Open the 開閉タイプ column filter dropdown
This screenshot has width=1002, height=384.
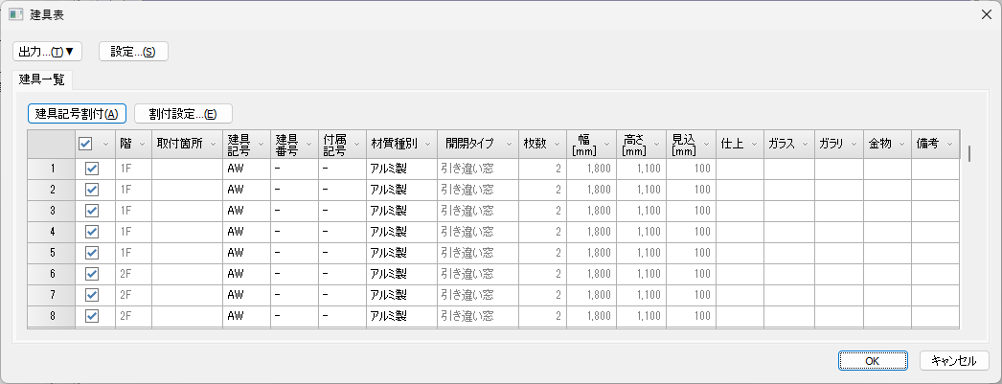click(x=508, y=144)
